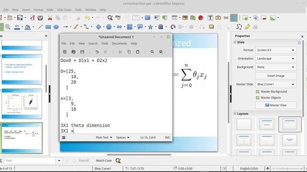
Task: Select the Rectangle shape tool
Action: point(48,27)
